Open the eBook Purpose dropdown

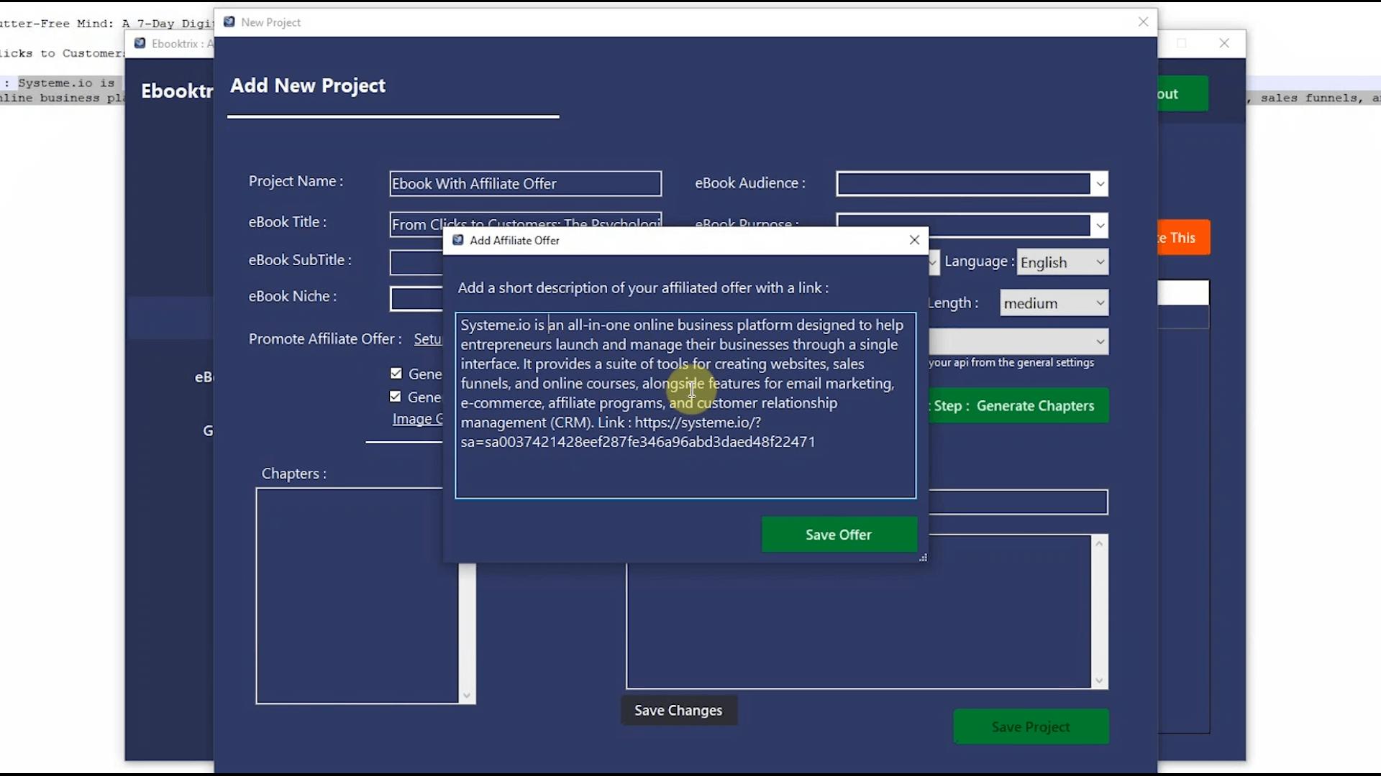tap(1100, 225)
